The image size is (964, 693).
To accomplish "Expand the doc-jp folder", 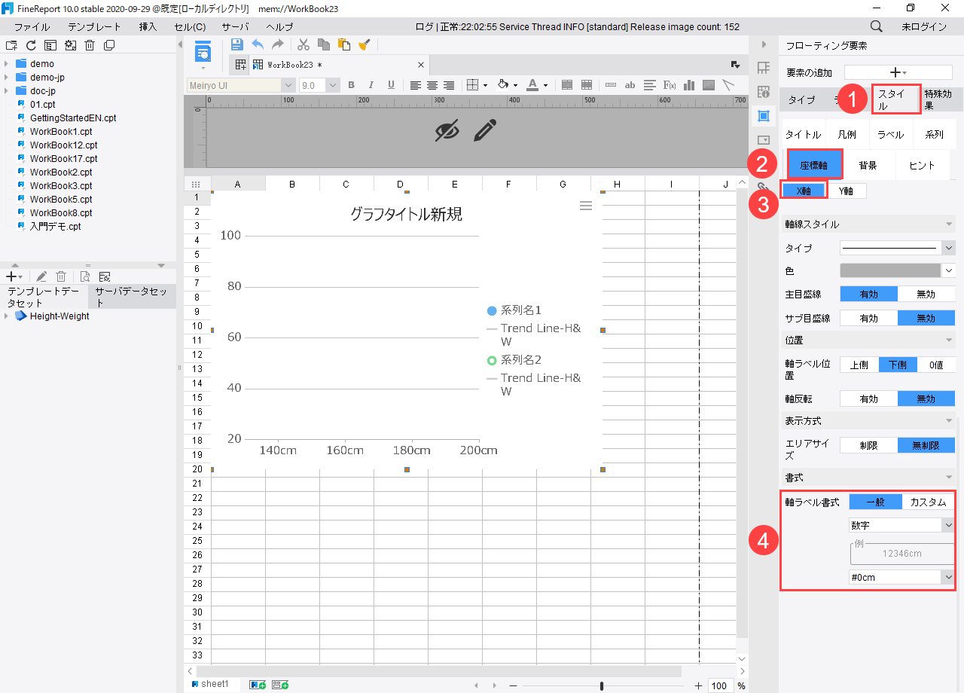I will tap(6, 91).
